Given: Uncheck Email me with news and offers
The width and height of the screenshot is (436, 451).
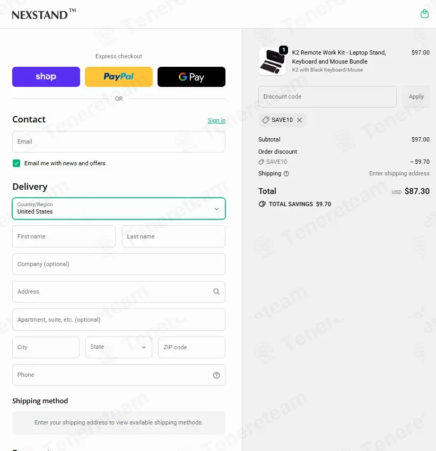Looking at the screenshot, I should coord(16,163).
